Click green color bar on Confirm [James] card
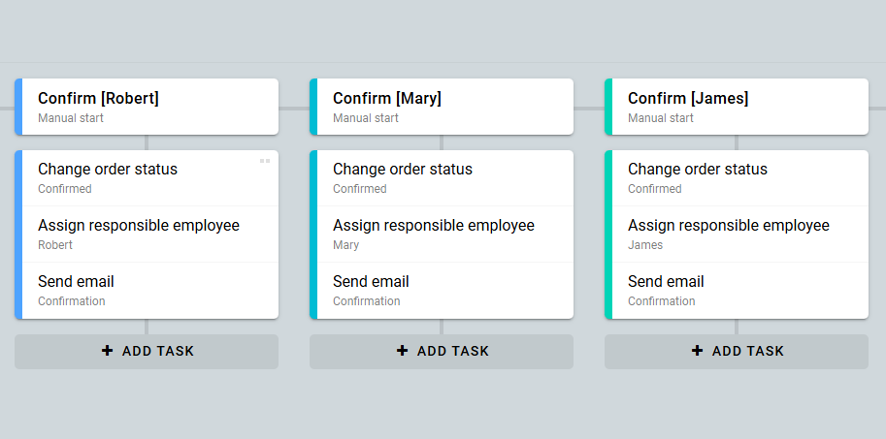886x439 pixels. pyautogui.click(x=608, y=107)
